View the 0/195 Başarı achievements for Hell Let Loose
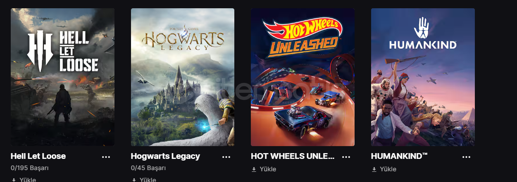The image size is (517, 182). tap(30, 168)
